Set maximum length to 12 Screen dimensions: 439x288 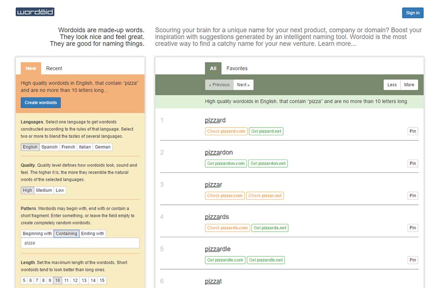point(75,280)
